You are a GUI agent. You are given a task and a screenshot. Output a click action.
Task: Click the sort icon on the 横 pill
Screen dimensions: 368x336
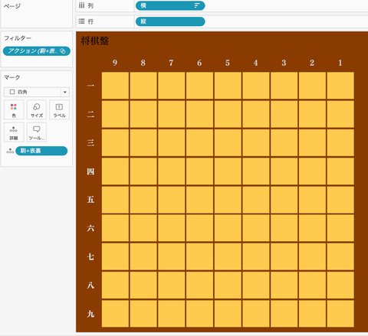click(x=196, y=5)
